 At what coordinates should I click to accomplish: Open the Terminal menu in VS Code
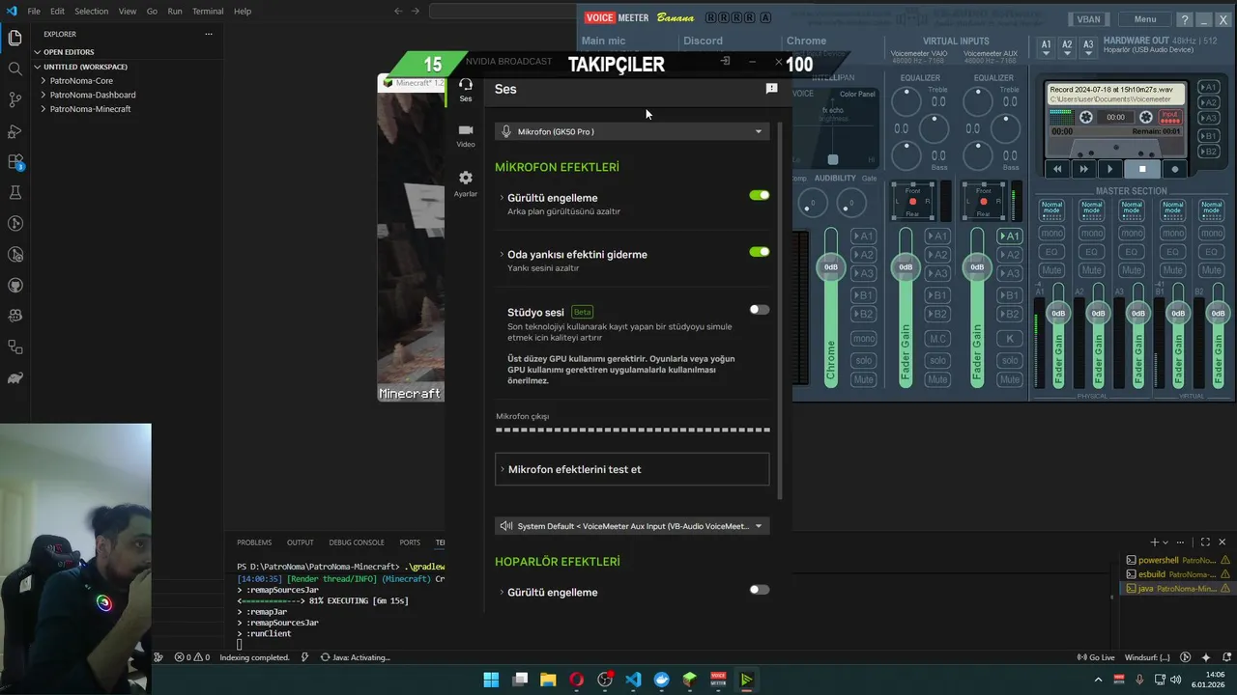point(208,12)
